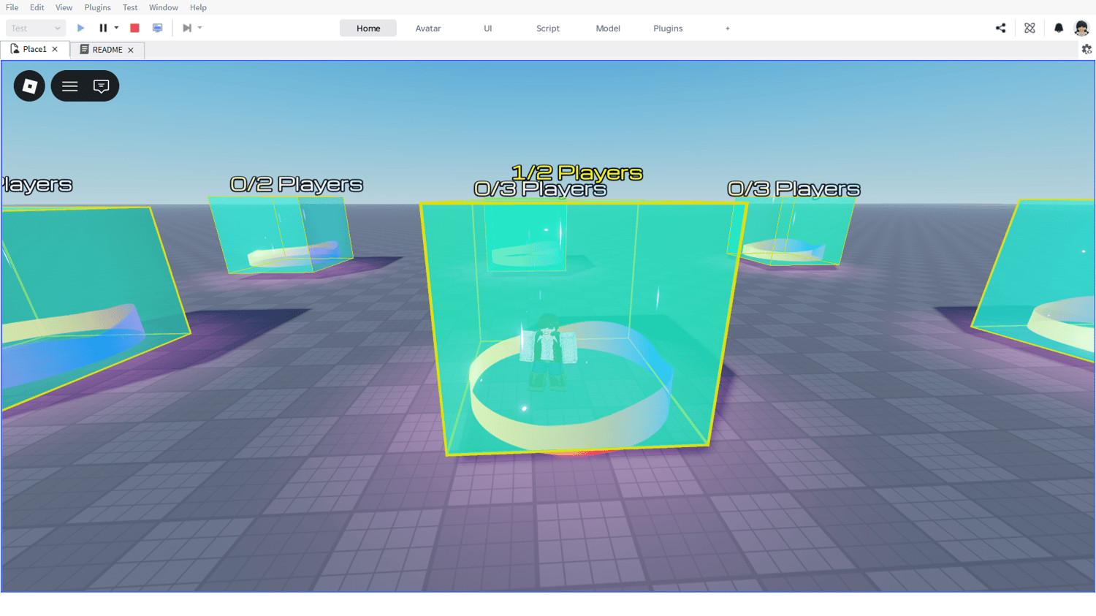
Task: Click the blue monitor icon in the toolbar
Action: click(157, 28)
